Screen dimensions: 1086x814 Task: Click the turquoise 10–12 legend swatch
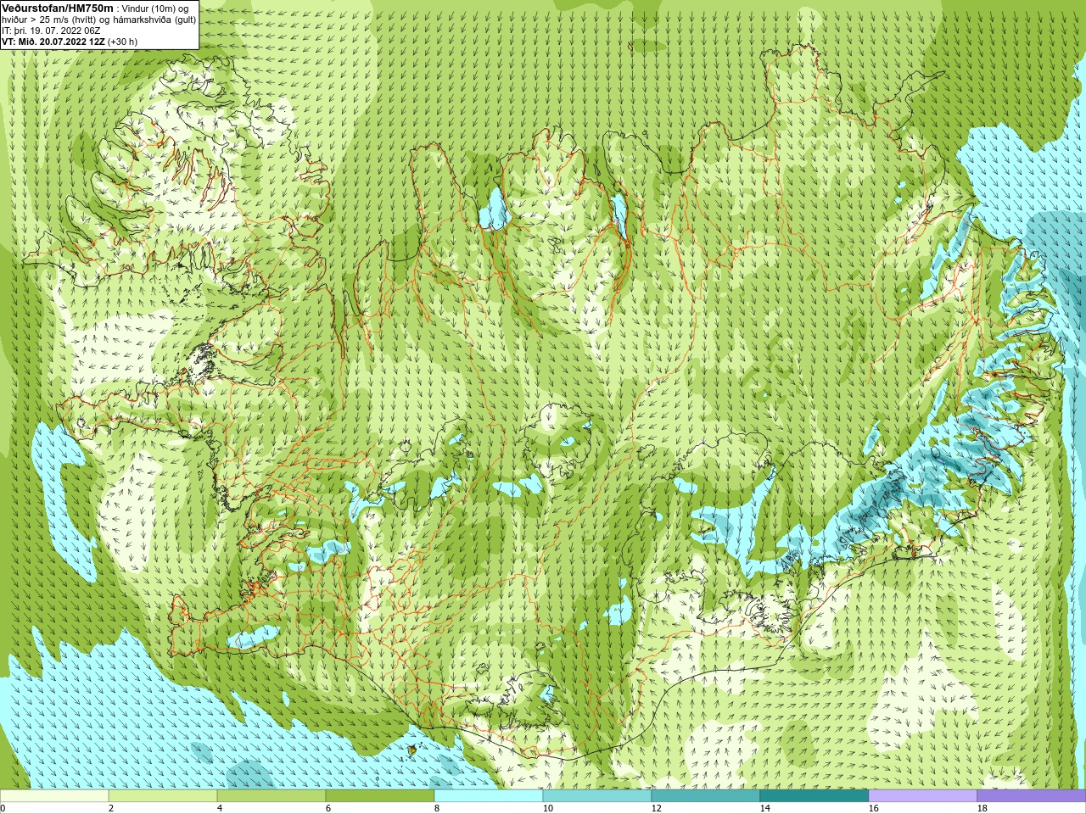tap(597, 796)
